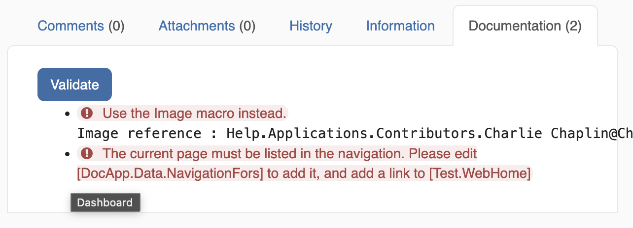Viewport: 633px width, 228px height.
Task: Click the [DocApp.Data.NavigationFors] reference
Action: coord(170,174)
